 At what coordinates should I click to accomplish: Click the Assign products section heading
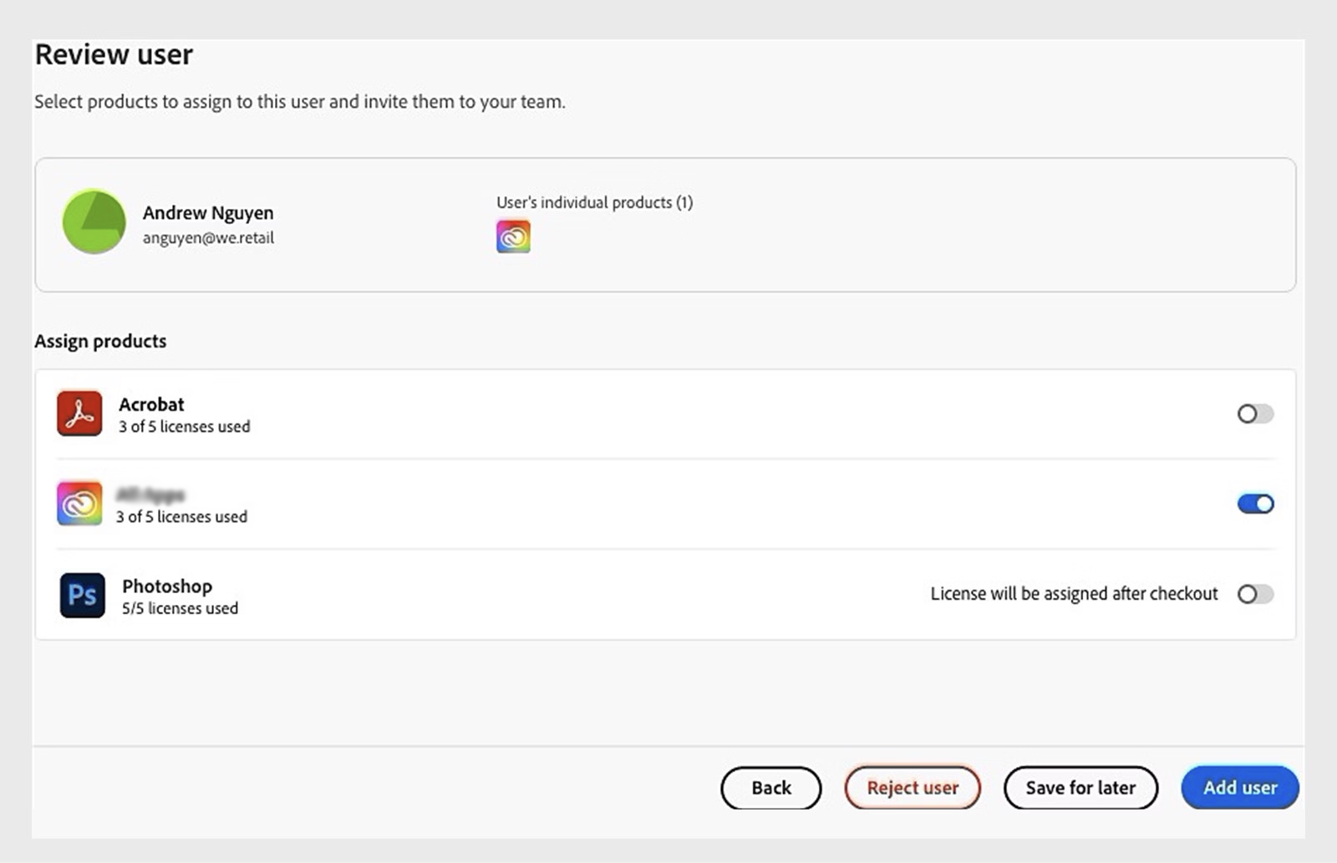(100, 341)
